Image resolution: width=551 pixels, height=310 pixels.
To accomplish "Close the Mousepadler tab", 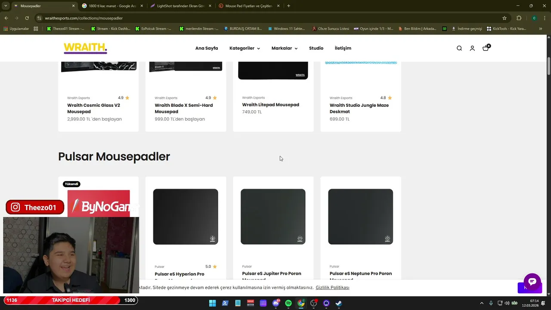I will coord(73,6).
